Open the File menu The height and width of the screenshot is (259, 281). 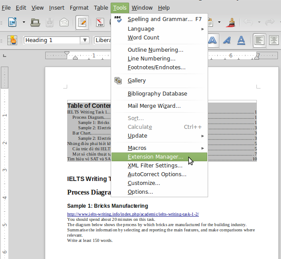tap(6, 8)
